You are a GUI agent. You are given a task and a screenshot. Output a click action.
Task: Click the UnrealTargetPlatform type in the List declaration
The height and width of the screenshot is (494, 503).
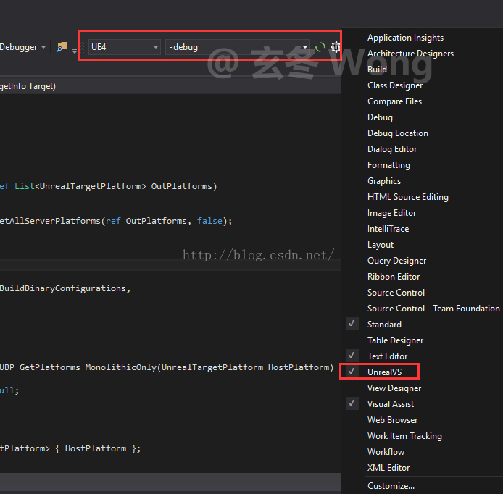(x=90, y=186)
